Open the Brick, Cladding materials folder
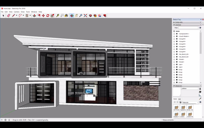 [x=190, y=108]
